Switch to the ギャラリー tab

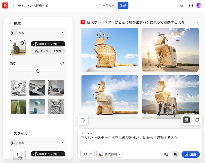(x=107, y=6)
